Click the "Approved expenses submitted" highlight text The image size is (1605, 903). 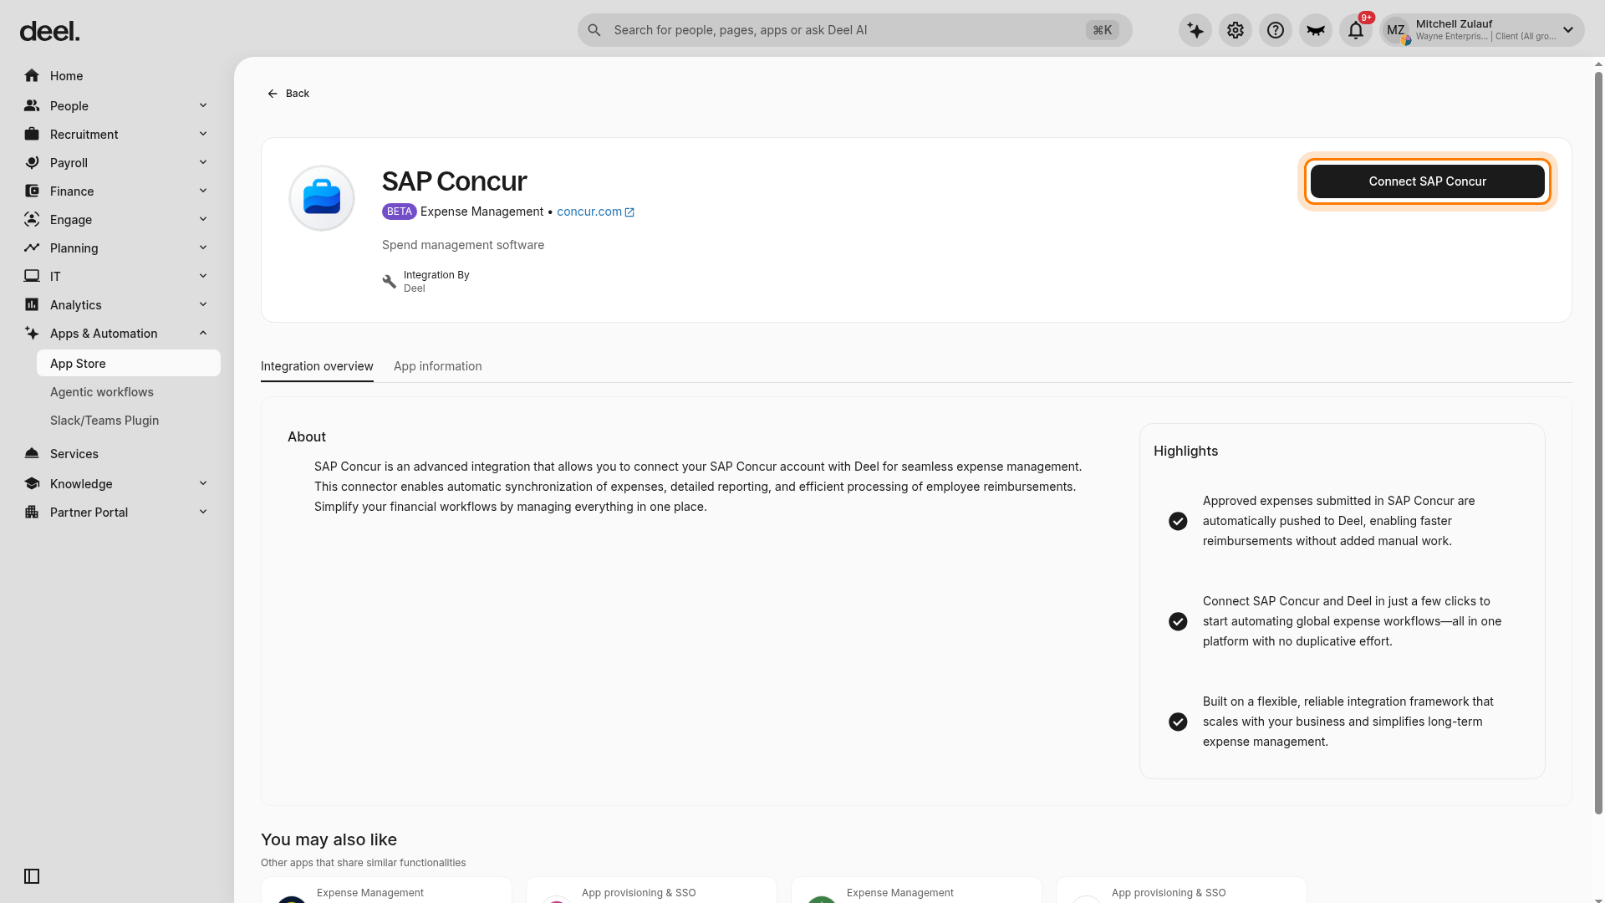coord(1338,521)
